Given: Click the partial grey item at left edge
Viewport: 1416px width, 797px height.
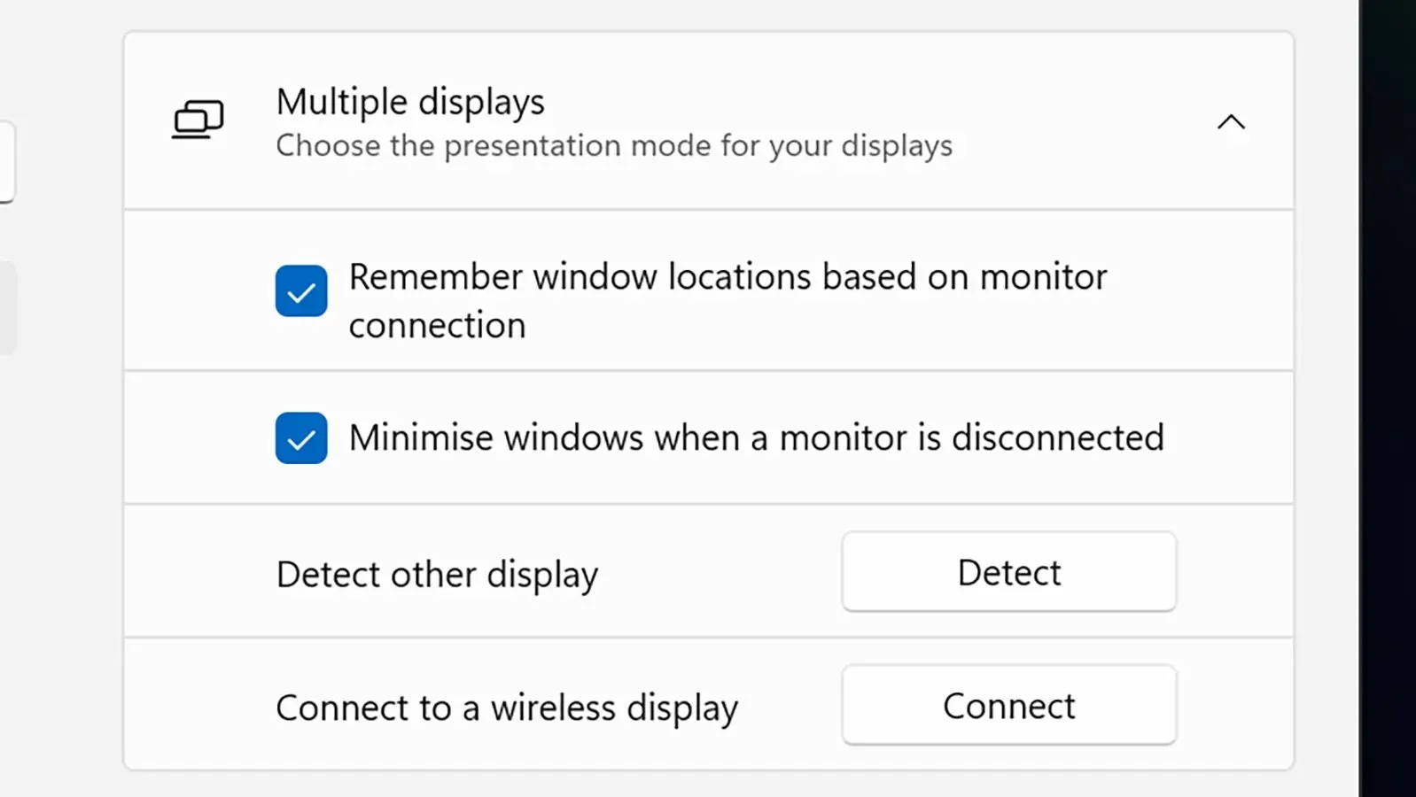Looking at the screenshot, I should [7, 307].
